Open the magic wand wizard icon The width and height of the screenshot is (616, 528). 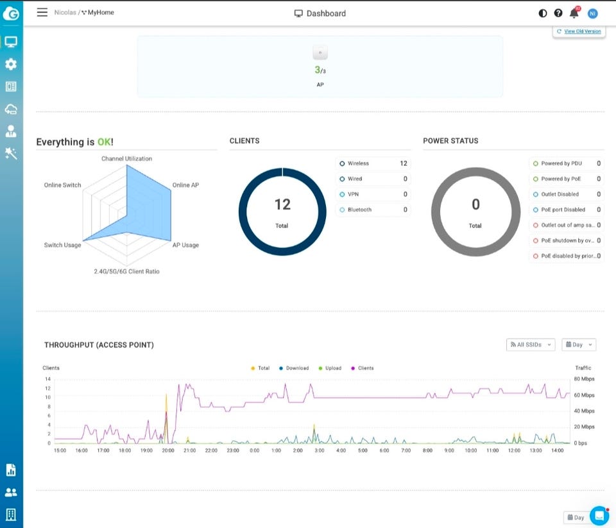[11, 153]
